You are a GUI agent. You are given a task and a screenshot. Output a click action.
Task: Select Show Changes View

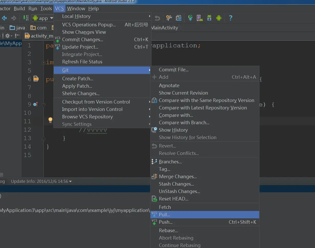[x=102, y=32]
